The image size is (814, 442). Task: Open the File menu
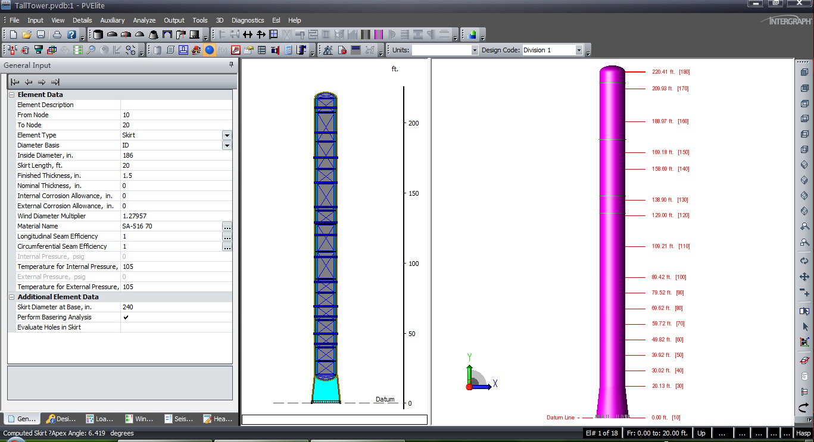click(x=14, y=20)
